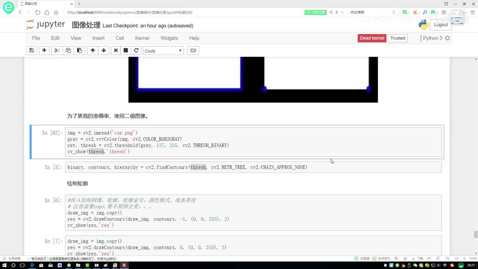This screenshot has height=269, width=478.
Task: Open the Insert menu
Action: 99,38
